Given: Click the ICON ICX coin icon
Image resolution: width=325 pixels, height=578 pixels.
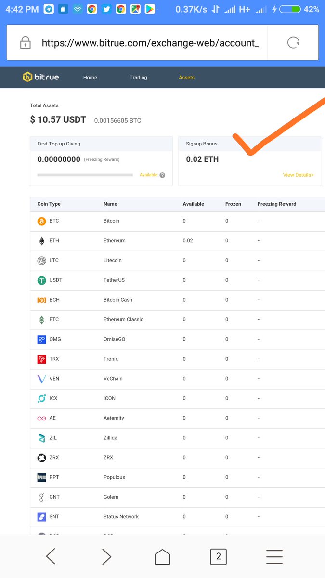Looking at the screenshot, I should 42,399.
